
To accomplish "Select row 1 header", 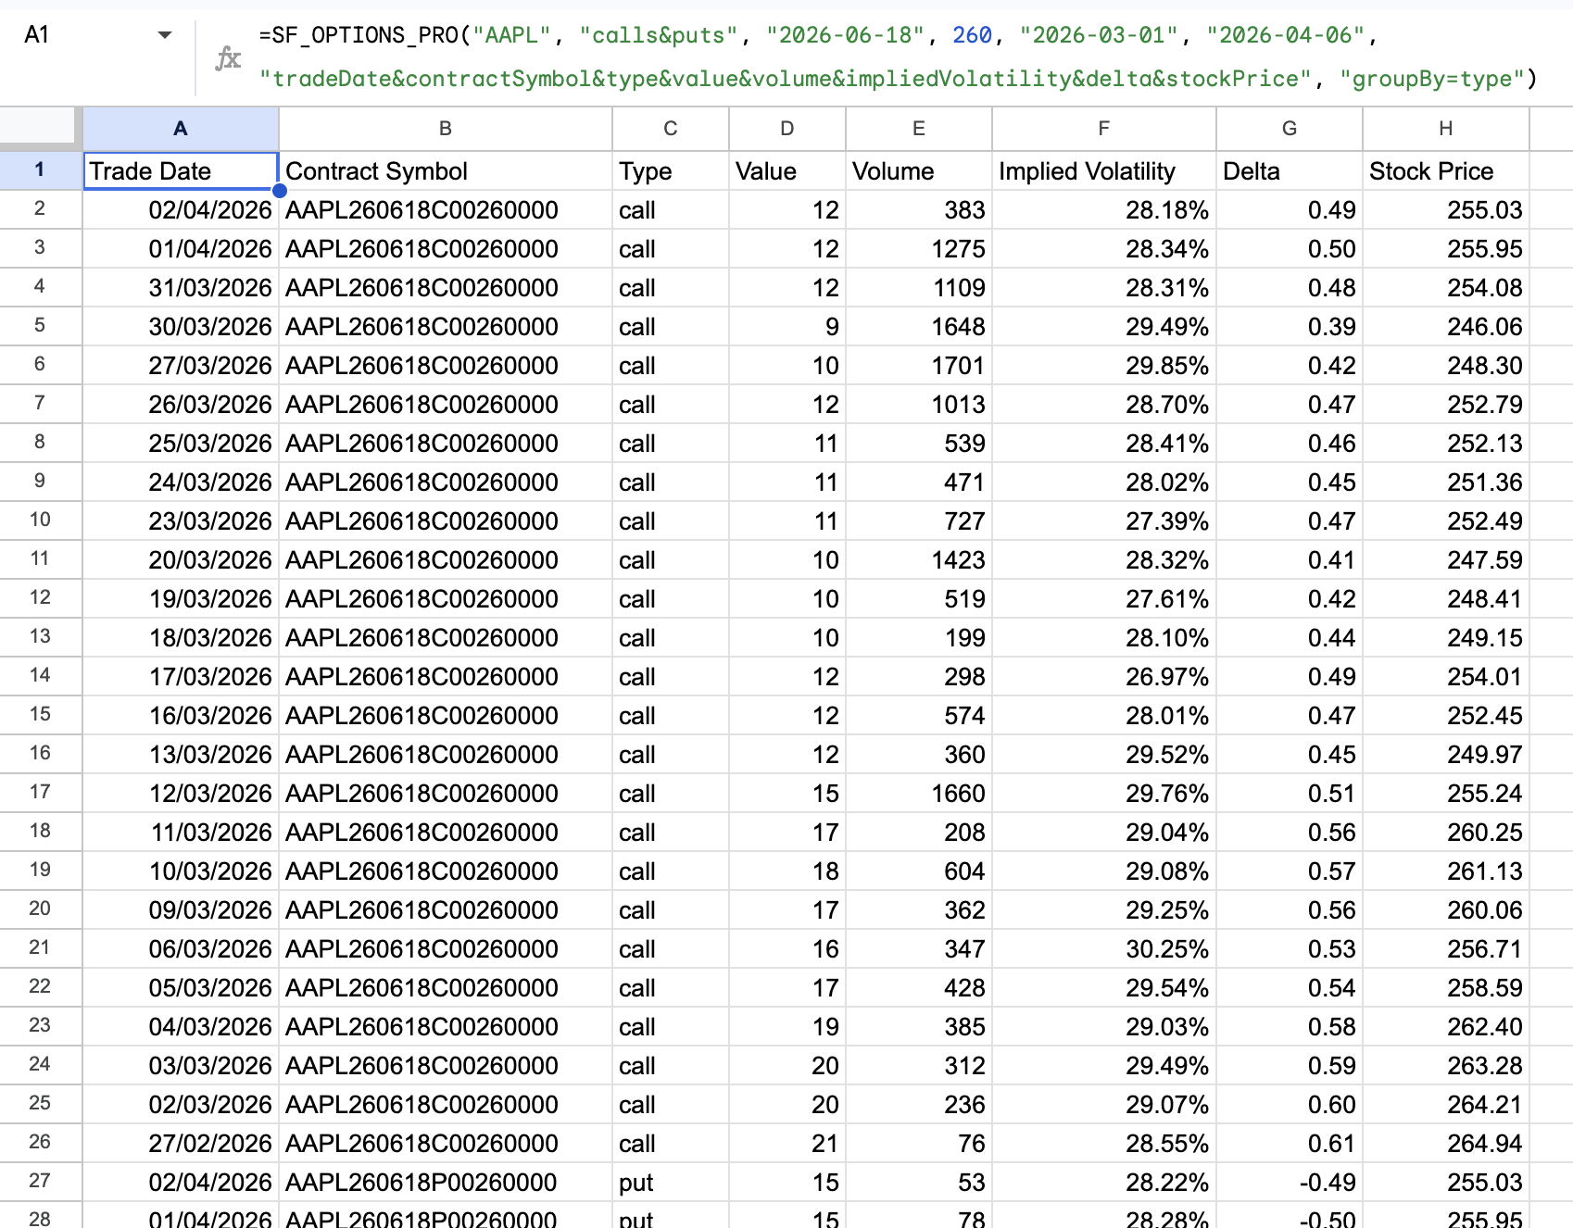I will coord(40,170).
